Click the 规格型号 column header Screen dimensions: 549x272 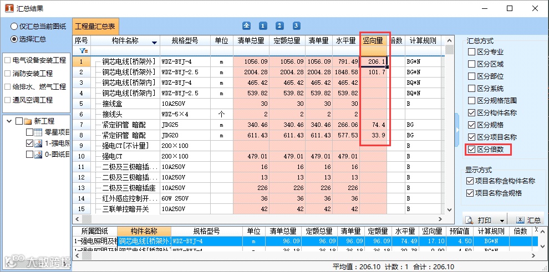click(x=185, y=41)
